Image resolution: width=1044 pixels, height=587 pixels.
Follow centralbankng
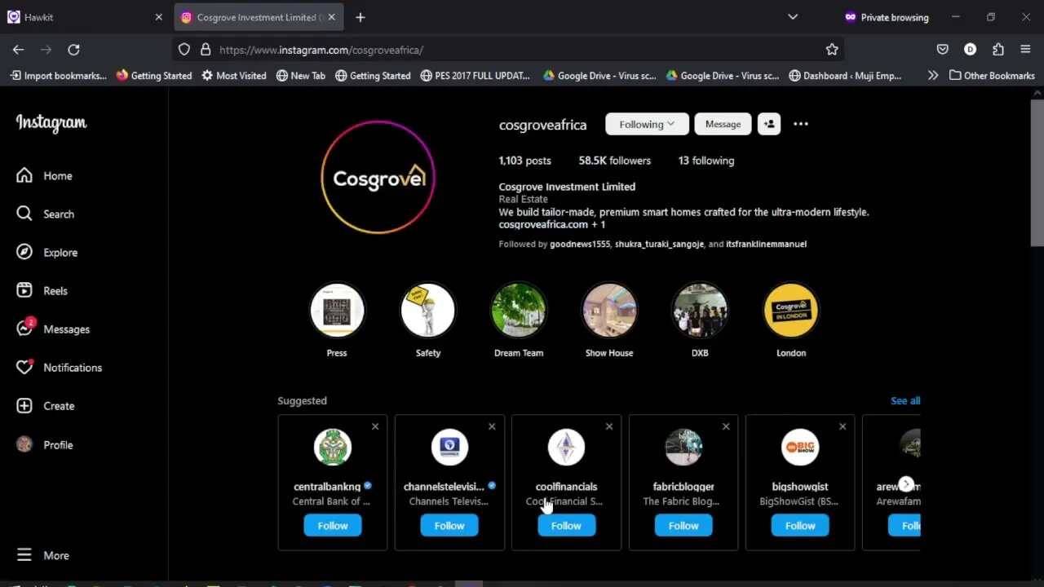coord(333,526)
